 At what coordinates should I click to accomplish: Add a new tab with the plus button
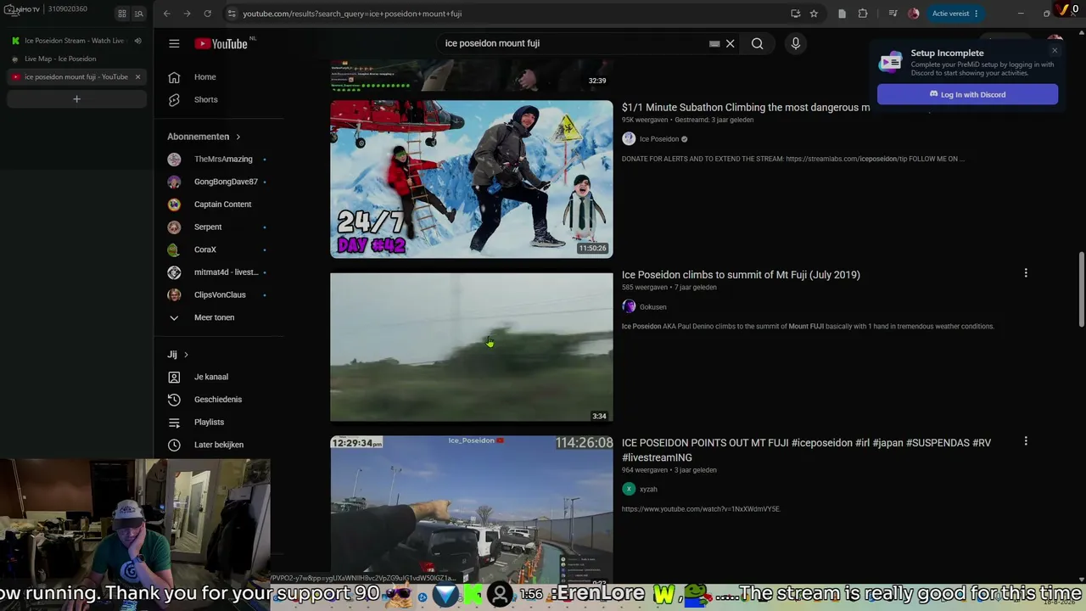(x=76, y=99)
